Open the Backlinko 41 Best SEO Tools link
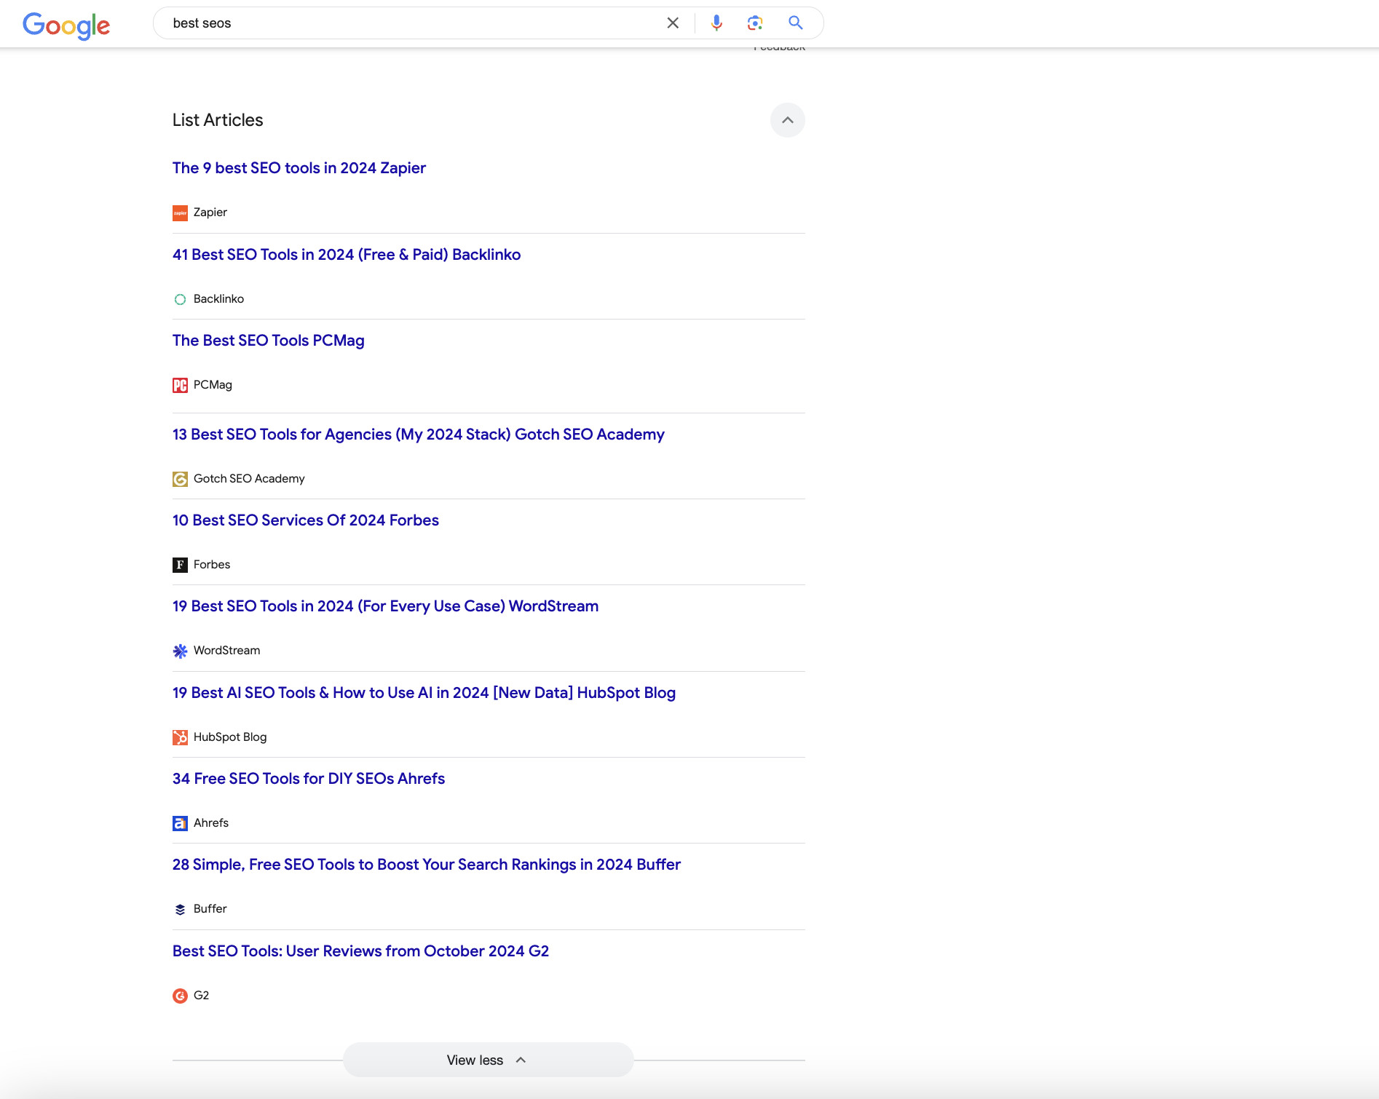Image resolution: width=1379 pixels, height=1099 pixels. click(346, 255)
